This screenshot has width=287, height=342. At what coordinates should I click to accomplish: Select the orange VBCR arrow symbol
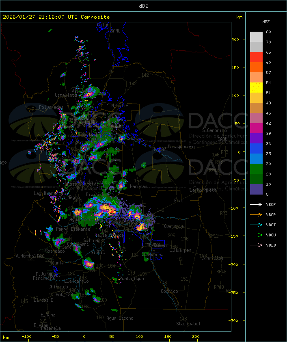coord(256,214)
